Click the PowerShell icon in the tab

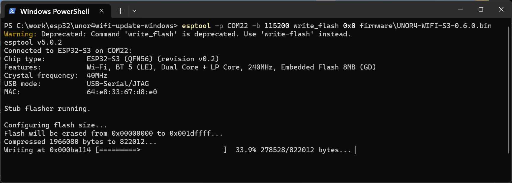coord(12,11)
